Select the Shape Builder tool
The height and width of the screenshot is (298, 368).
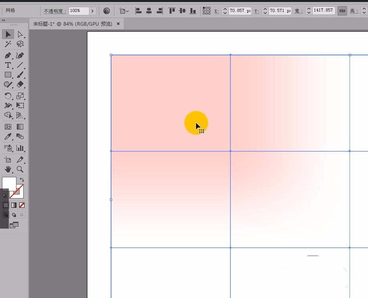click(x=8, y=115)
